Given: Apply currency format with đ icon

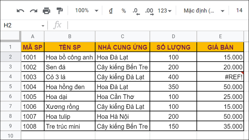Looking at the screenshot, I should pos(110,11).
